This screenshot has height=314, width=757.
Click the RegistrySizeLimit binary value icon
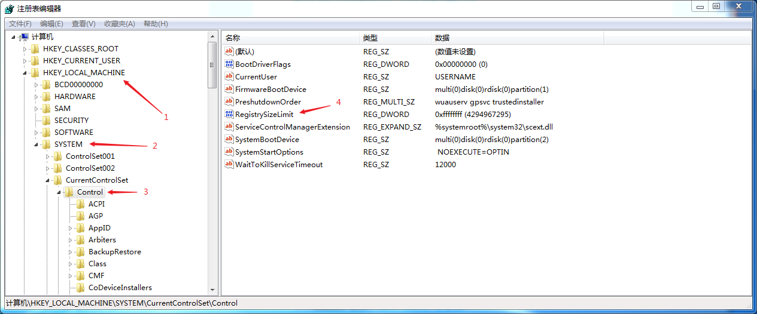[229, 114]
